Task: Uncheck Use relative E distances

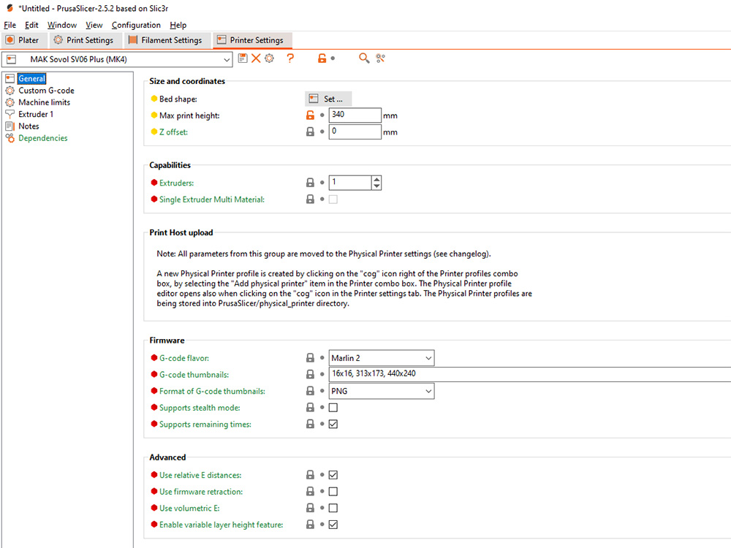Action: coord(333,475)
